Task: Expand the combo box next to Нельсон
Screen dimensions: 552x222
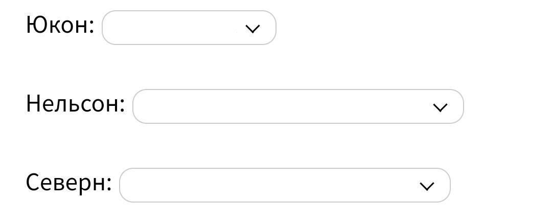Action: coord(297,106)
